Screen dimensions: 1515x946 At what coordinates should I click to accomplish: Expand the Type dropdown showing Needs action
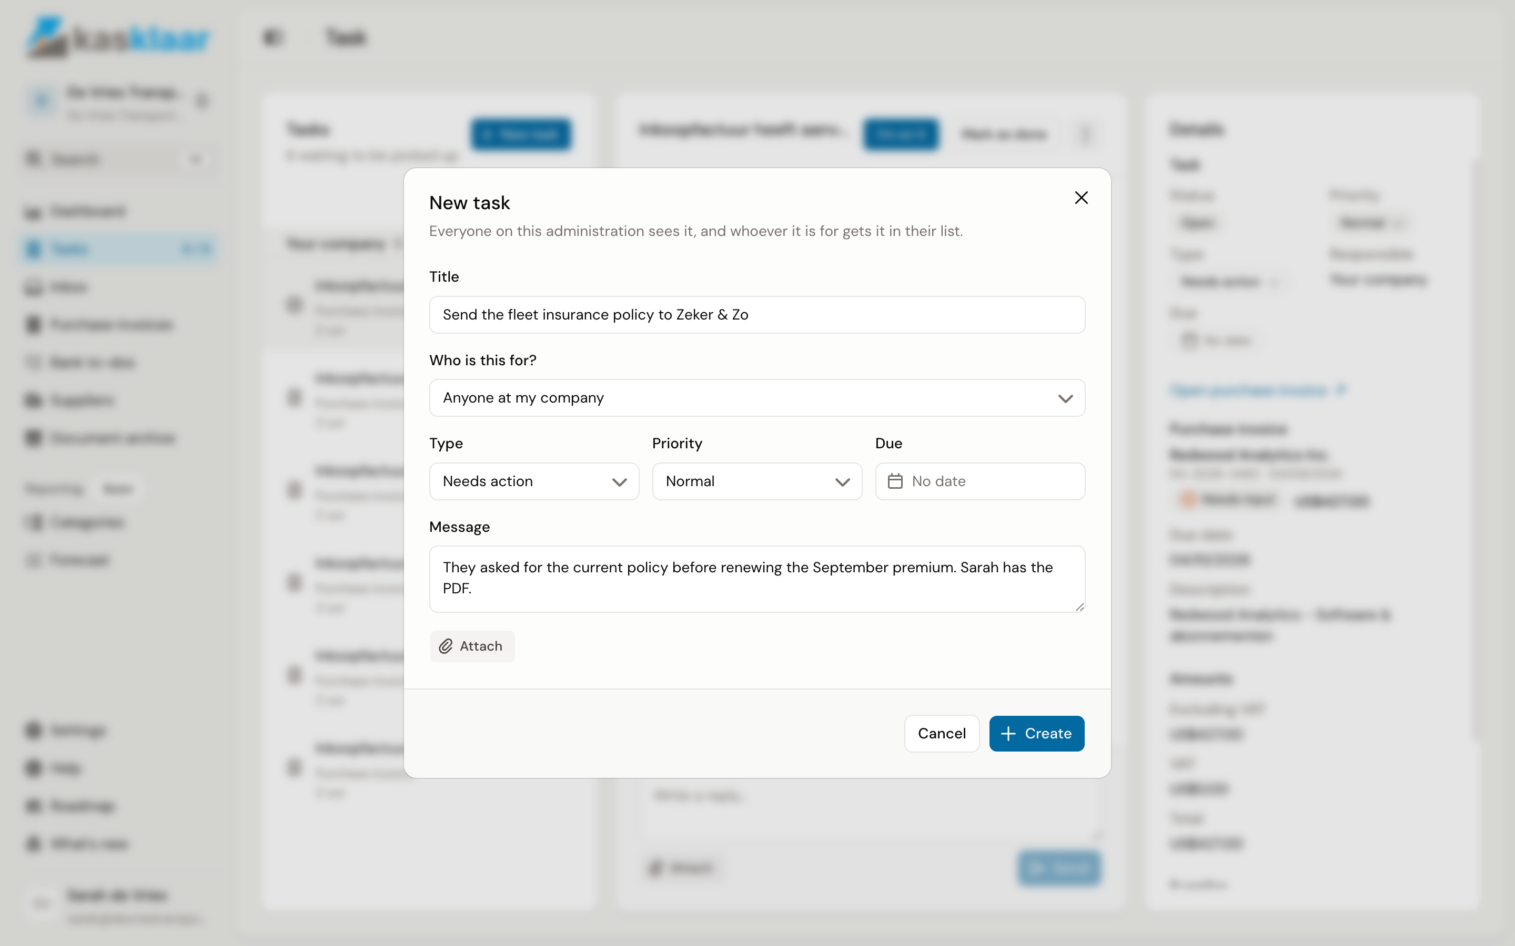pyautogui.click(x=534, y=481)
